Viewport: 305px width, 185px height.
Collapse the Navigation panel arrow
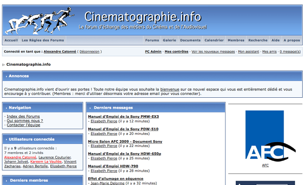(x=6, y=108)
